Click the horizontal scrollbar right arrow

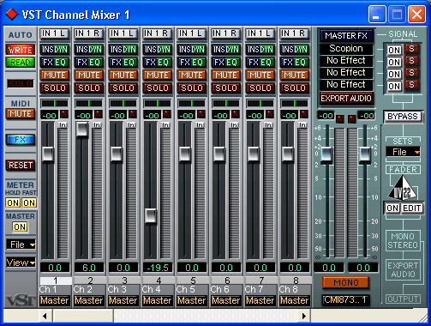point(304,316)
